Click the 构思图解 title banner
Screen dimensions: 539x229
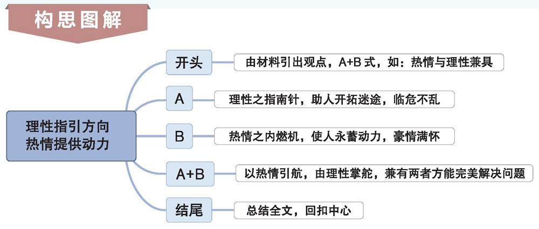point(78,21)
